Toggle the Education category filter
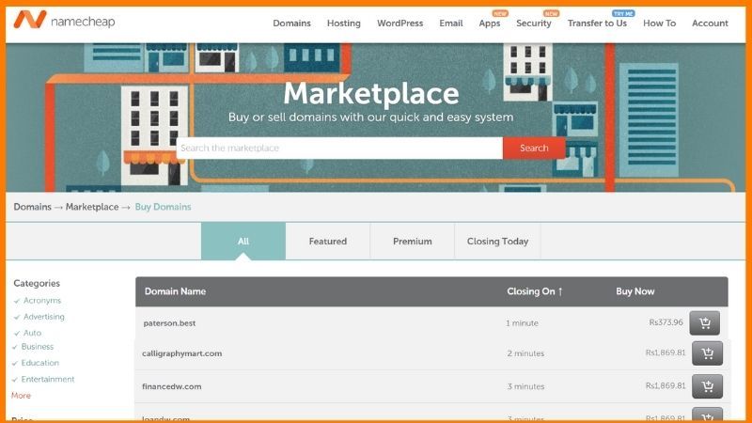The height and width of the screenshot is (423, 752). point(36,363)
